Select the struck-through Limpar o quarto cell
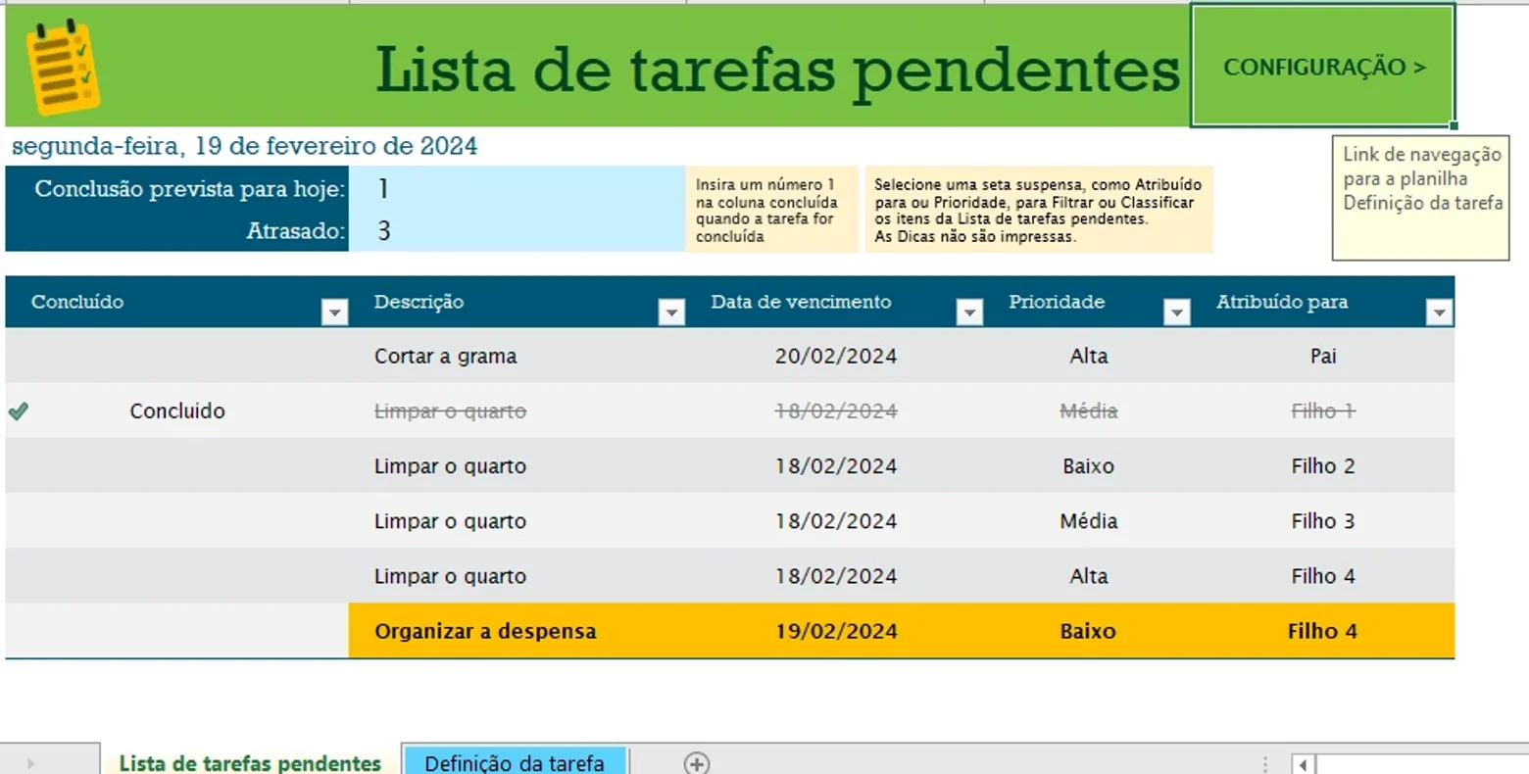The image size is (1529, 774). point(518,411)
